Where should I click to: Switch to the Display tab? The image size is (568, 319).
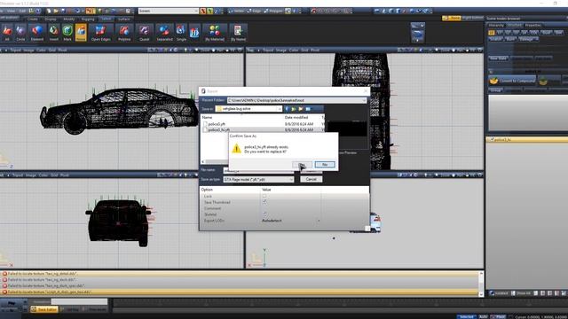pyautogui.click(x=51, y=19)
